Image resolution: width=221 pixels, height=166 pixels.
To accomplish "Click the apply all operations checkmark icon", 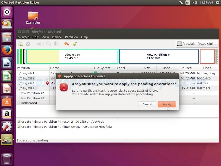I will 75,44.
